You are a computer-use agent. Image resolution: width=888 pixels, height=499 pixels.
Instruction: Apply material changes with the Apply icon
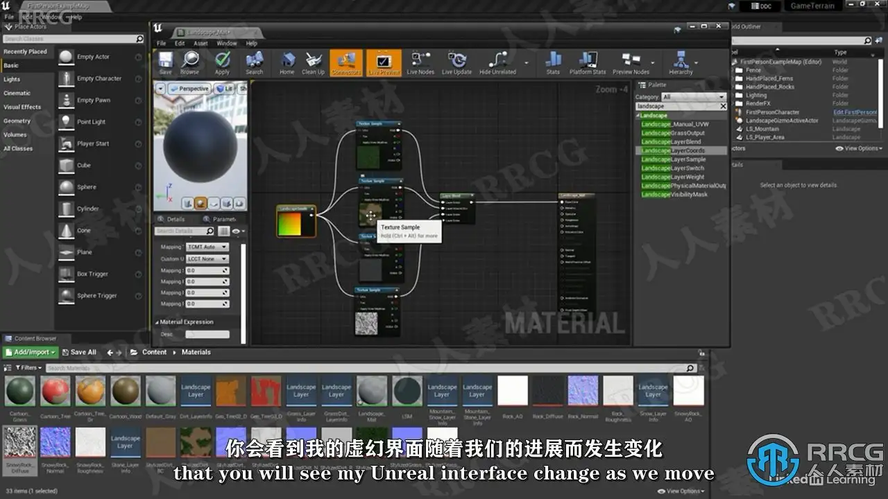click(222, 62)
